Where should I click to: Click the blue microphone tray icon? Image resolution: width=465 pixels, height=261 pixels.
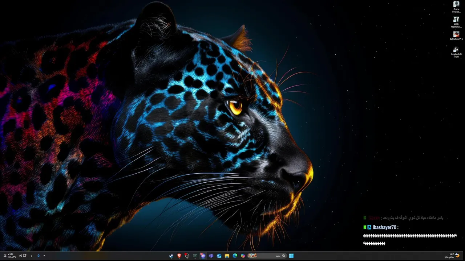(39, 256)
